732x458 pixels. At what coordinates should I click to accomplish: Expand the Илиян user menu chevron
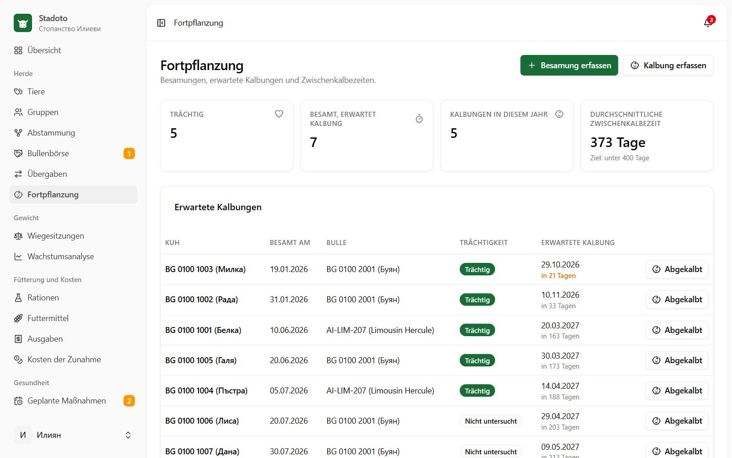pos(128,435)
